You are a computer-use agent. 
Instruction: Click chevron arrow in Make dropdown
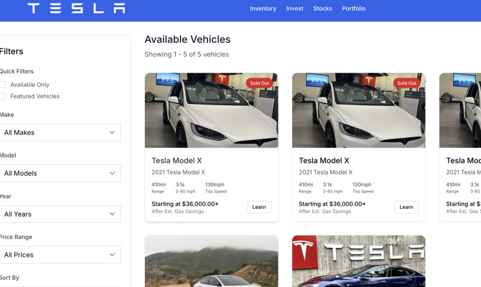click(112, 132)
